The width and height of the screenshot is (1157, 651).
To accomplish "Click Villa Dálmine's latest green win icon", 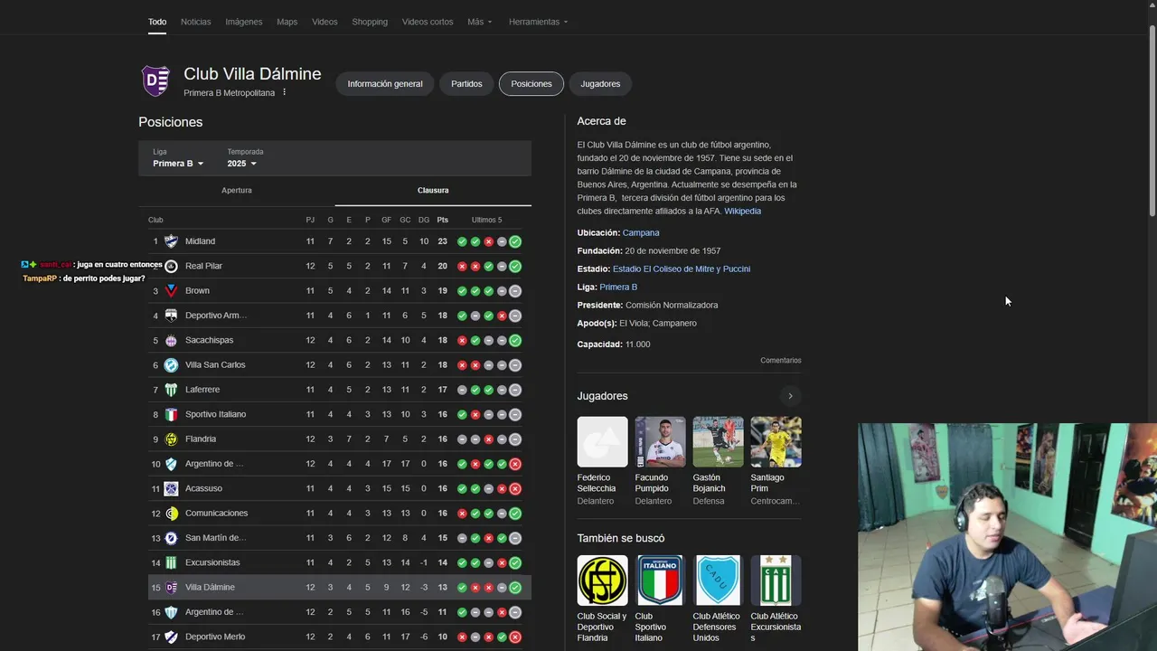I will coord(515,587).
